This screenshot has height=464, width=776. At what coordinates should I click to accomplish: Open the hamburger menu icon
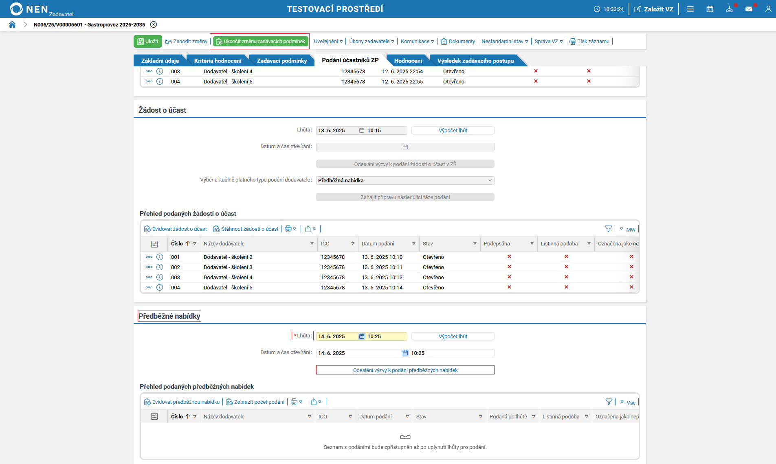point(690,9)
